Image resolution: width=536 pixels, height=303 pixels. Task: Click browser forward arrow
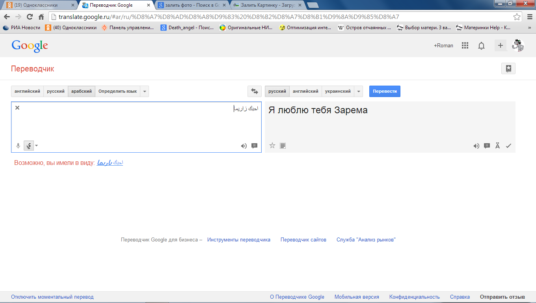pyautogui.click(x=18, y=17)
